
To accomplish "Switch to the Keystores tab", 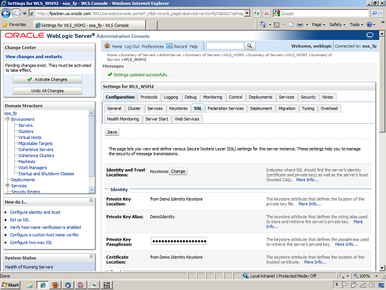I will click(x=178, y=108).
